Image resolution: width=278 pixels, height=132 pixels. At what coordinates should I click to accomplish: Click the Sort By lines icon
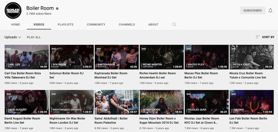[x=258, y=37]
